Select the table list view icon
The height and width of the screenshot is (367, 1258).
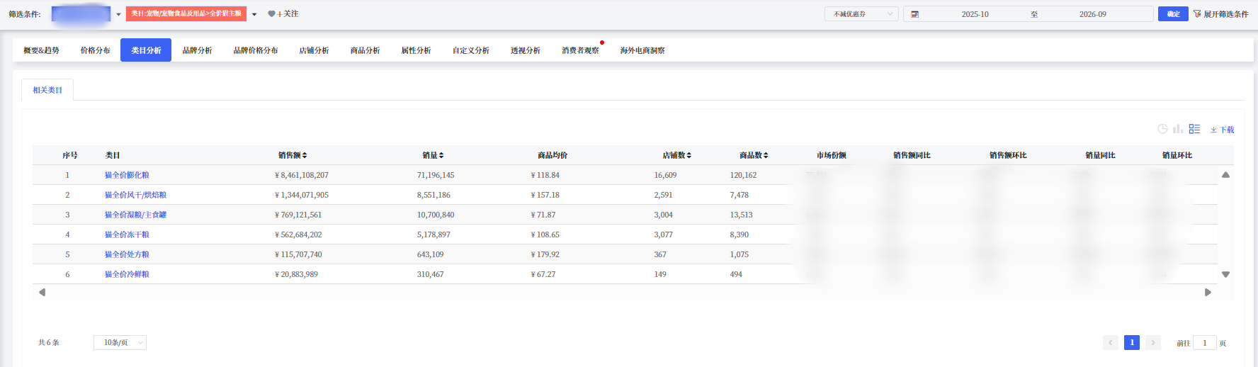tap(1194, 129)
